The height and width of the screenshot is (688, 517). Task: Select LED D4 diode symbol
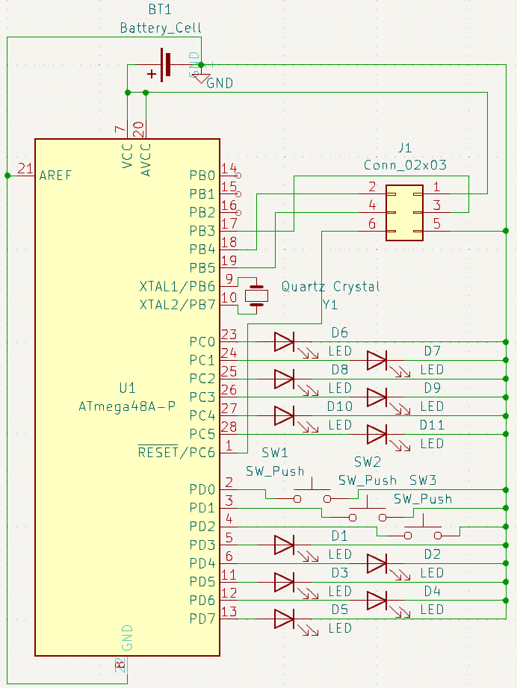[377, 601]
